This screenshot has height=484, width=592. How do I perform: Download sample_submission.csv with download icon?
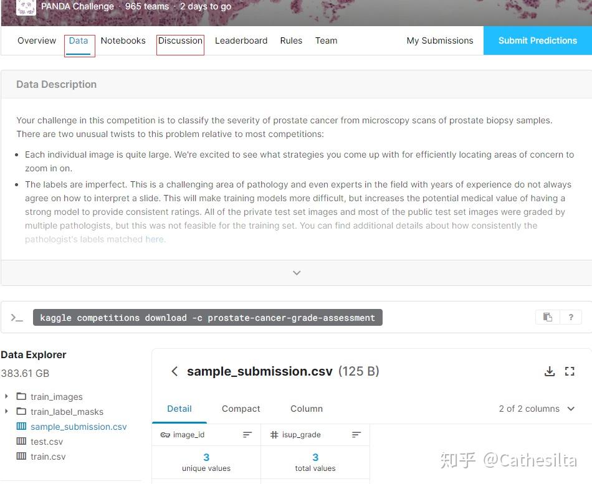click(x=550, y=371)
